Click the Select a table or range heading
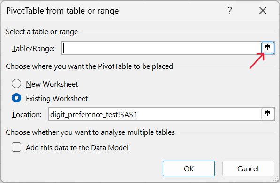 42,32
